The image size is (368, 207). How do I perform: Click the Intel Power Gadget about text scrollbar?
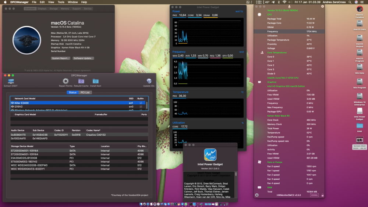click(236, 174)
